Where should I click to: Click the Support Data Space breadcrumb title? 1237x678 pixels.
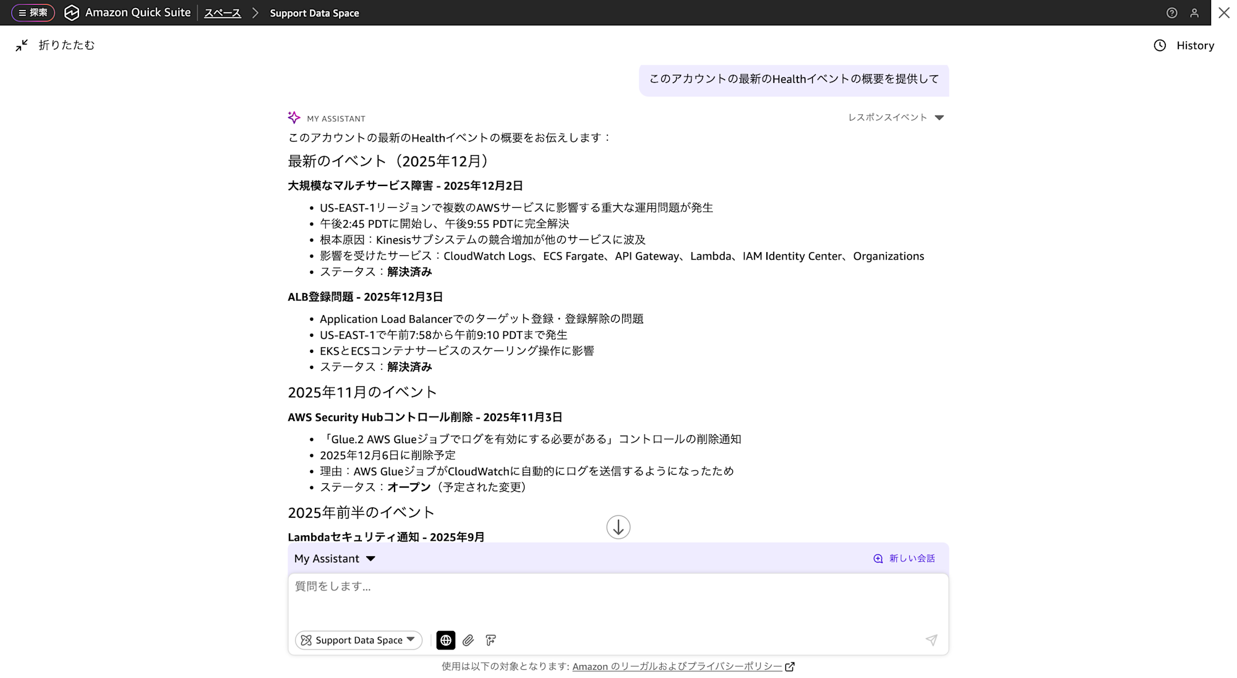(x=314, y=12)
